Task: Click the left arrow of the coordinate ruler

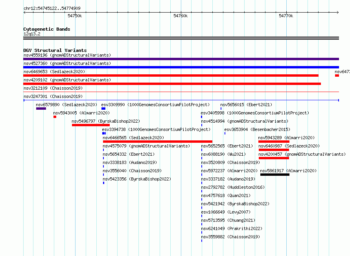Action: pos(24,12)
